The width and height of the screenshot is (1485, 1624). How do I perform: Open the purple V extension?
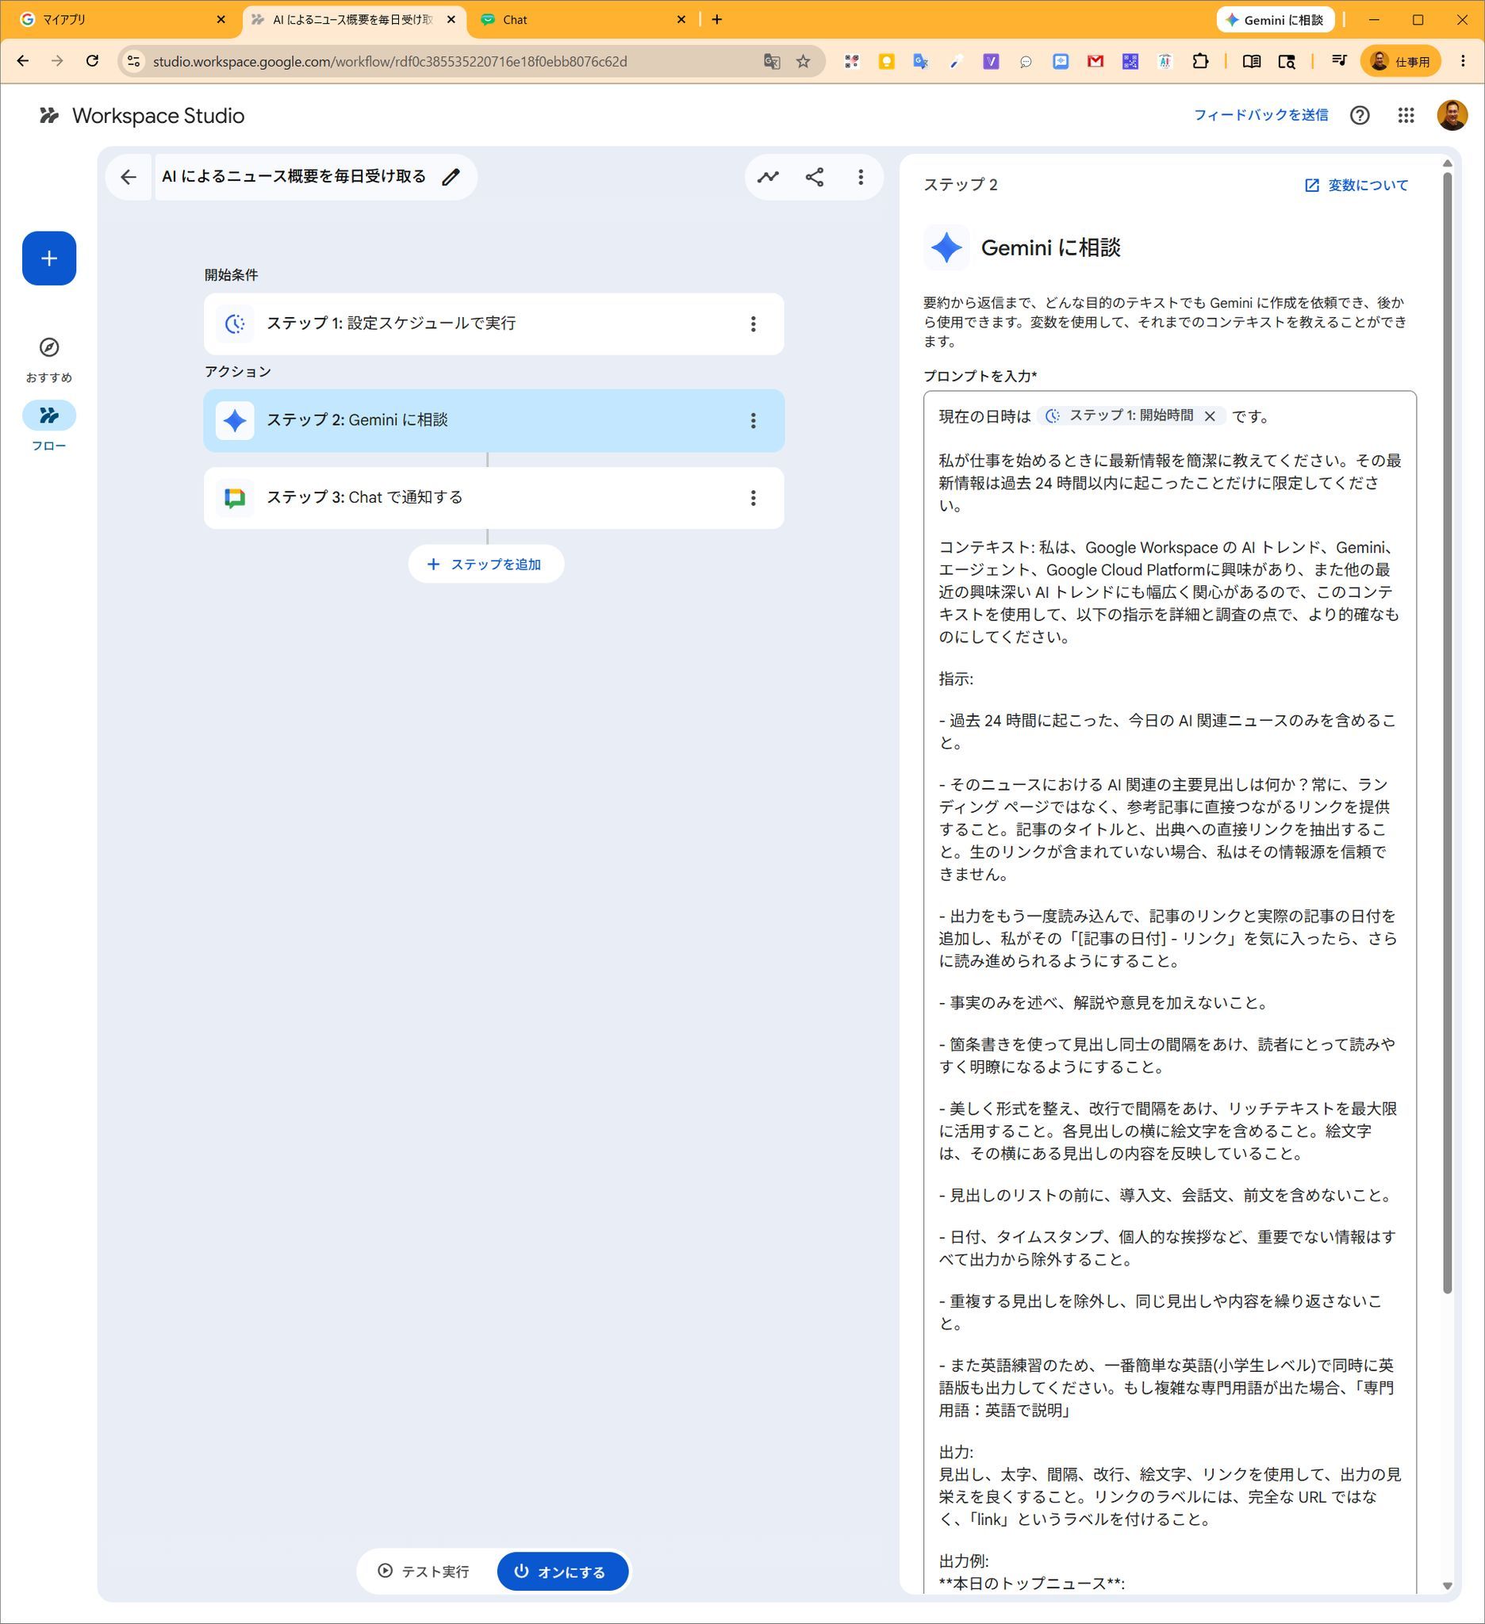(x=991, y=61)
